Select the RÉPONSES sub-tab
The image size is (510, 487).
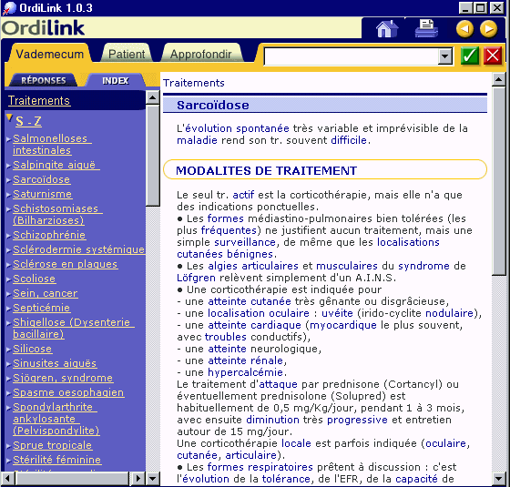pyautogui.click(x=44, y=80)
